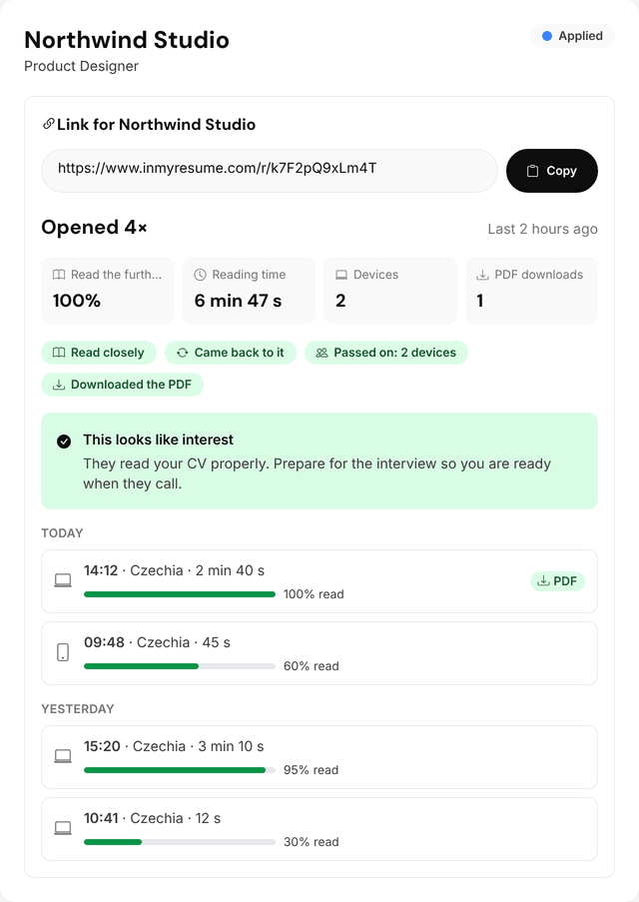Click the 95% read label
639x902 pixels.
click(x=311, y=770)
